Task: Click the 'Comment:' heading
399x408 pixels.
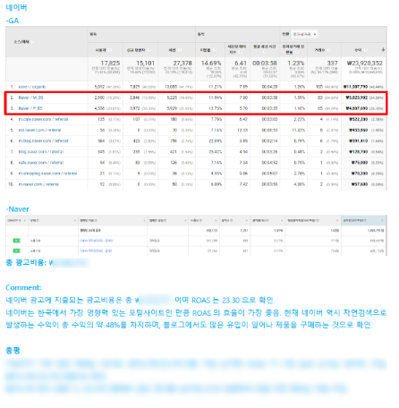Action: point(23,288)
